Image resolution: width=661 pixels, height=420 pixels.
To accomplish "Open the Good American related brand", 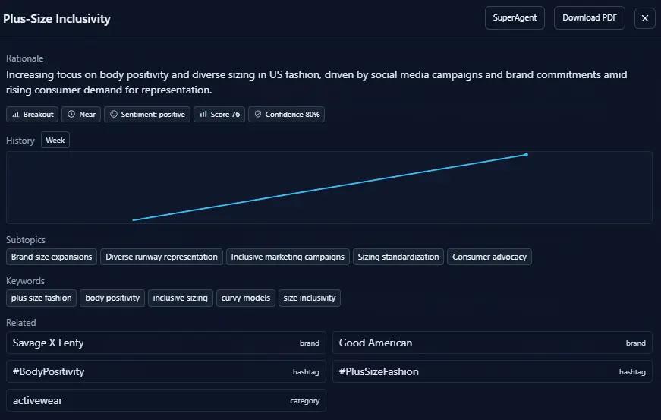I will coord(492,343).
